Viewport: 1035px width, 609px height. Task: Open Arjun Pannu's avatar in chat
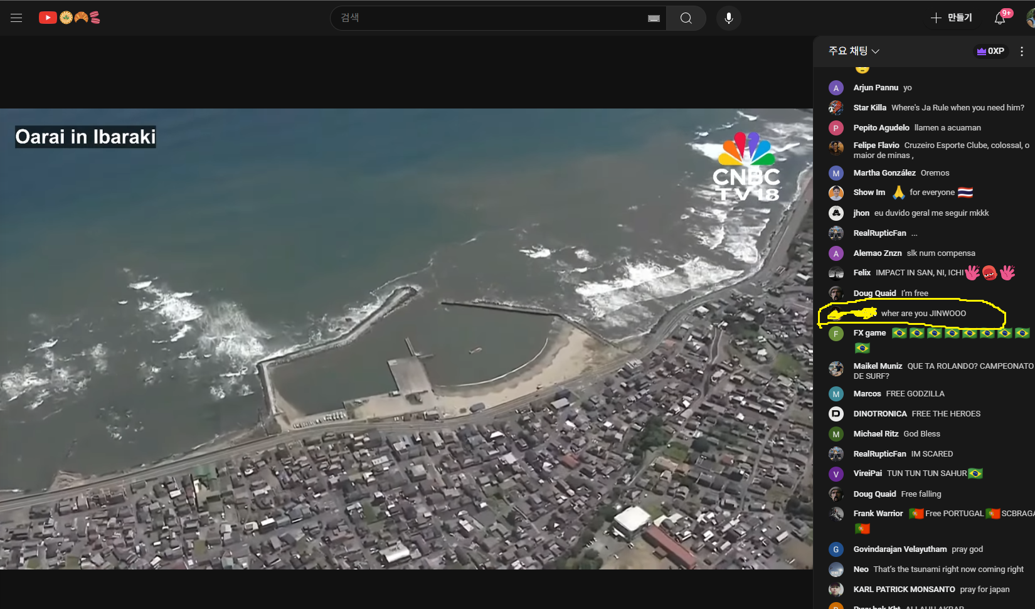pyautogui.click(x=836, y=88)
